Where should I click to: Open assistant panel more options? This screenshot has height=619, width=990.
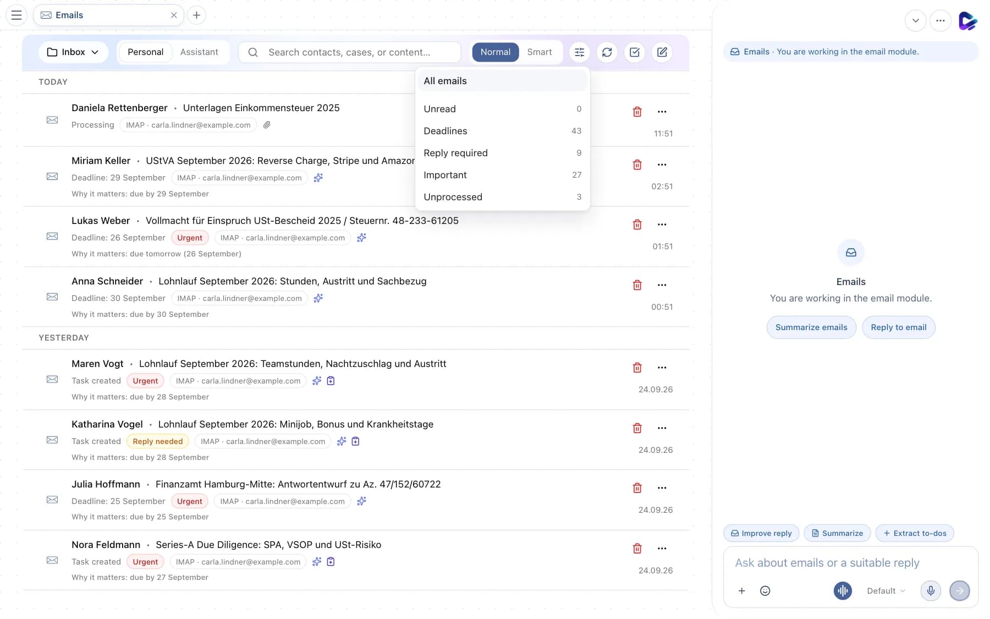pyautogui.click(x=941, y=21)
